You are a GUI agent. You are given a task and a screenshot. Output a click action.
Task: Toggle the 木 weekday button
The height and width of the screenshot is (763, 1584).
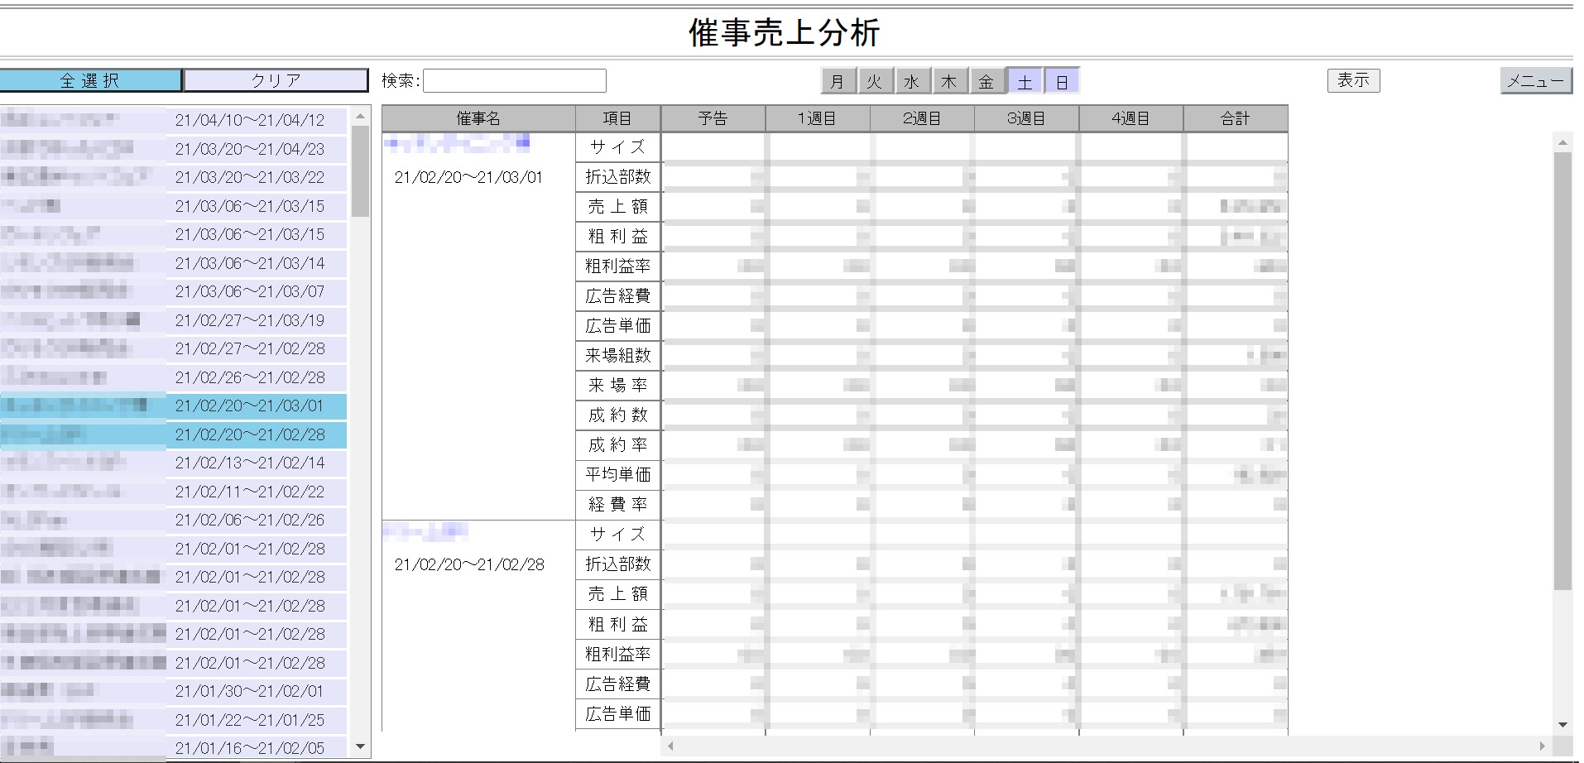(x=949, y=81)
